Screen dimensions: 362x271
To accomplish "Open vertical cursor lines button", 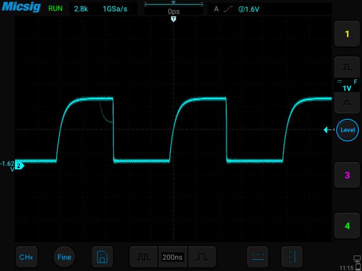I will 292,257.
